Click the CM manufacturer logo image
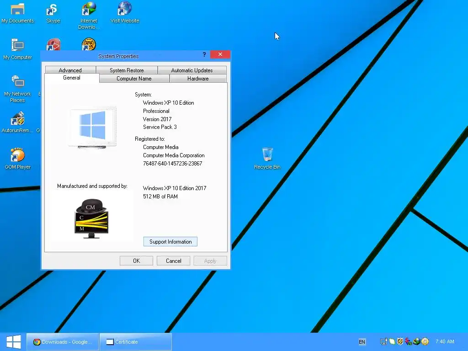The height and width of the screenshot is (351, 468). tap(91, 219)
